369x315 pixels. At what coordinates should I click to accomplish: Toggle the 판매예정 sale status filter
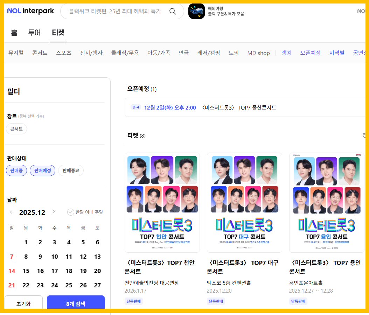click(43, 170)
